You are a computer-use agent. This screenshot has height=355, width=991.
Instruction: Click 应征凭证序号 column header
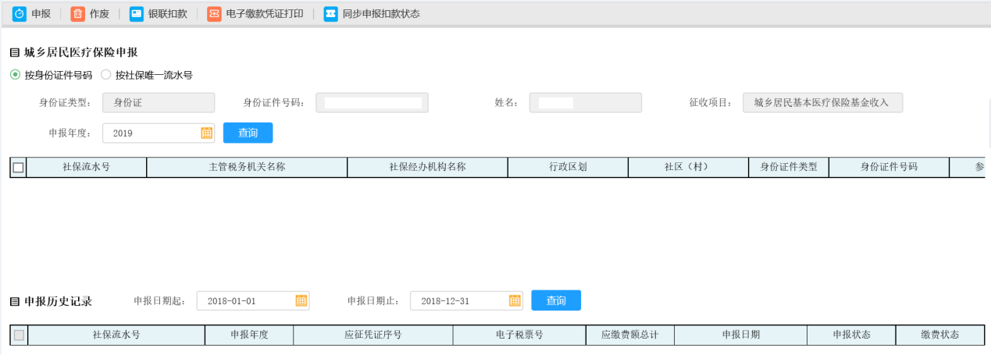pyautogui.click(x=373, y=335)
